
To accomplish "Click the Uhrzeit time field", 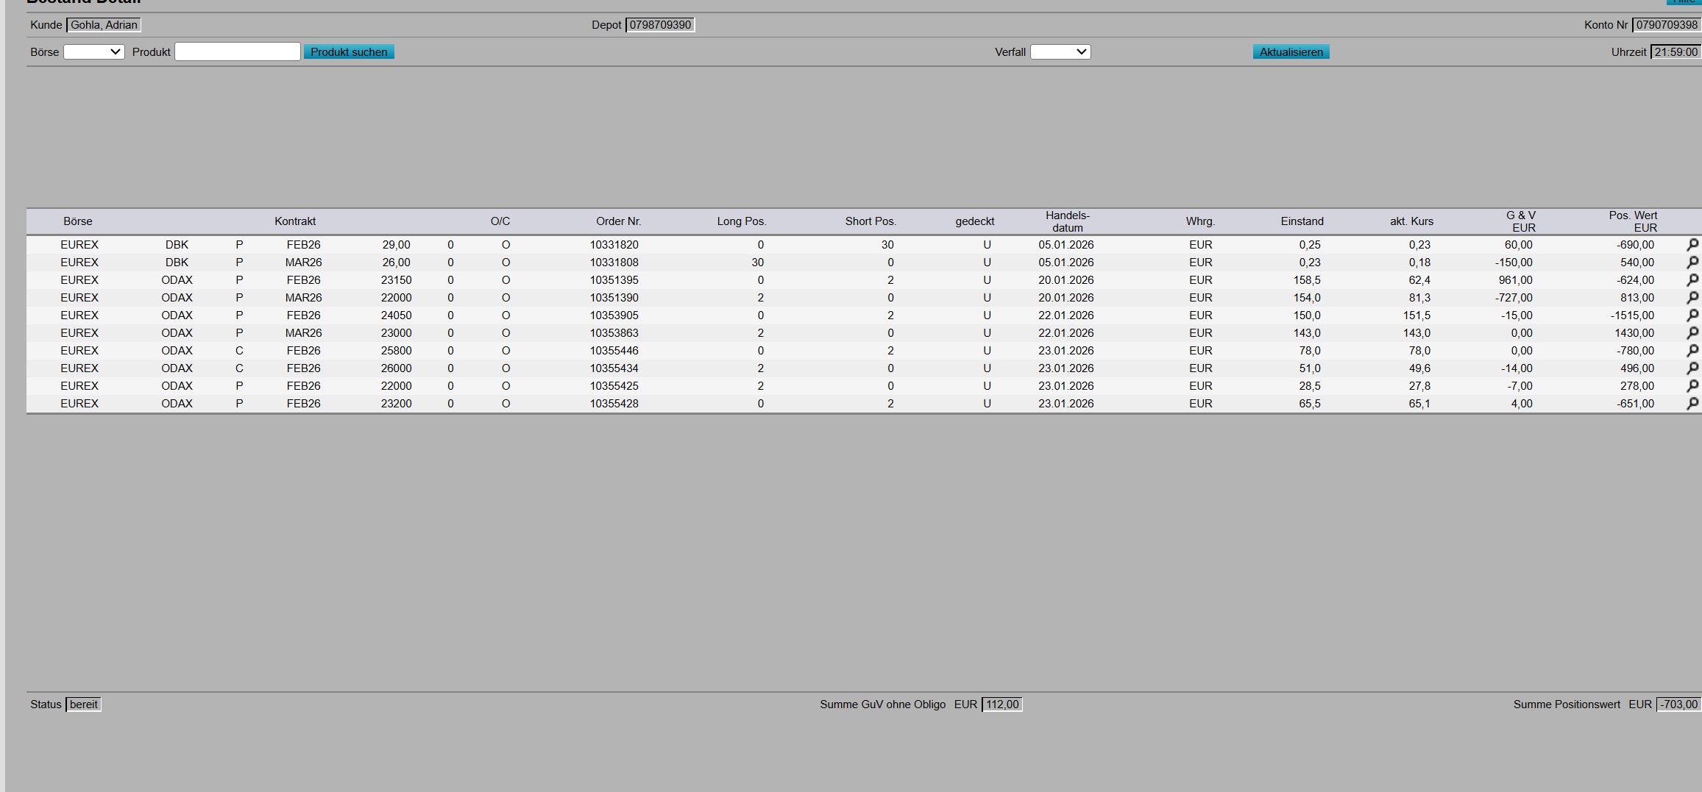I will click(1676, 51).
